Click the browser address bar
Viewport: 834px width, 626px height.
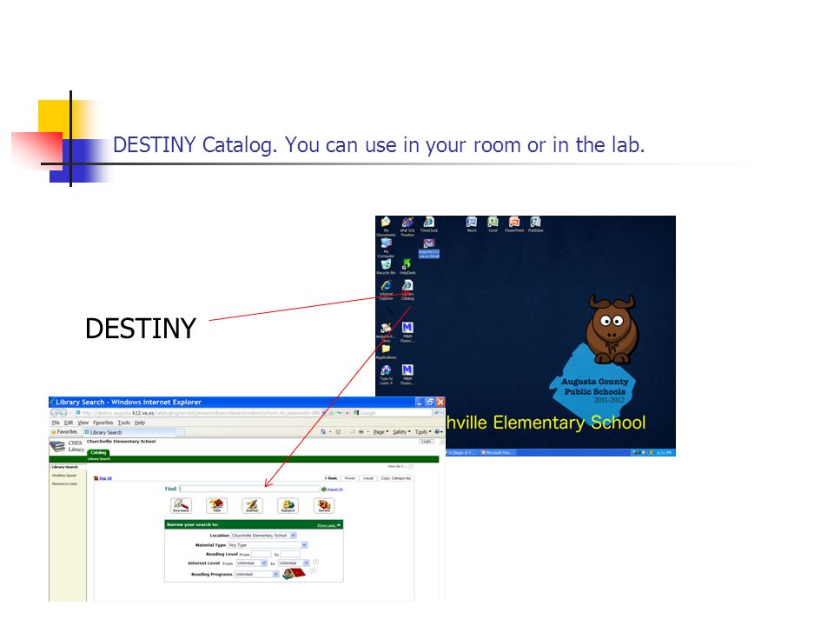200,412
